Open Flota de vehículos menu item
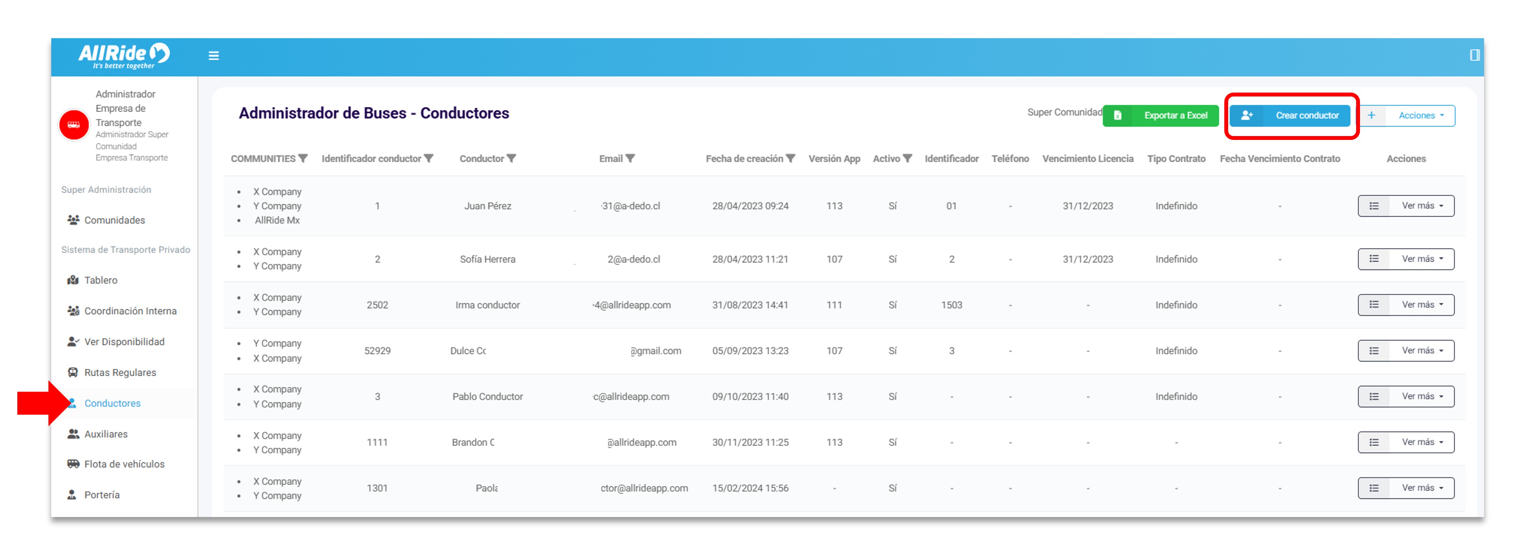The width and height of the screenshot is (1518, 558). coord(124,464)
